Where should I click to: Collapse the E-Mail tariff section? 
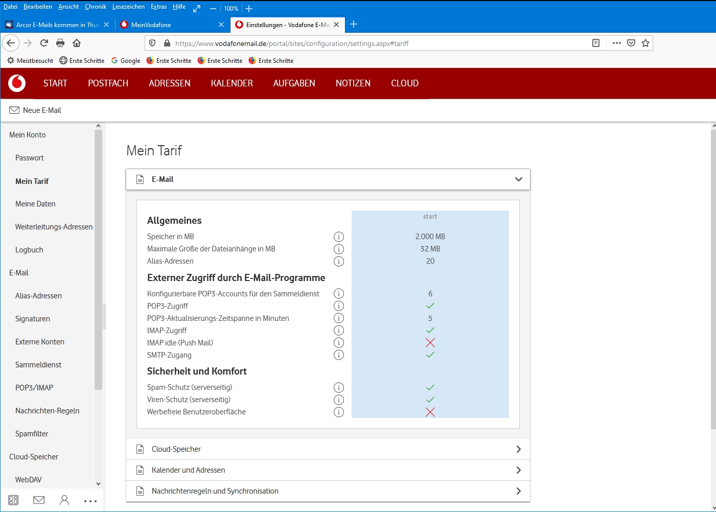click(328, 179)
